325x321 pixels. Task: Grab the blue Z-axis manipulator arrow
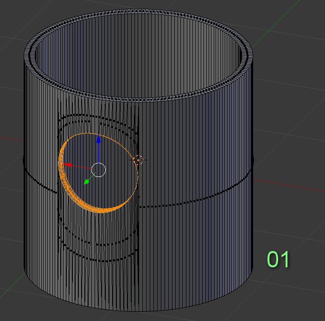98,139
